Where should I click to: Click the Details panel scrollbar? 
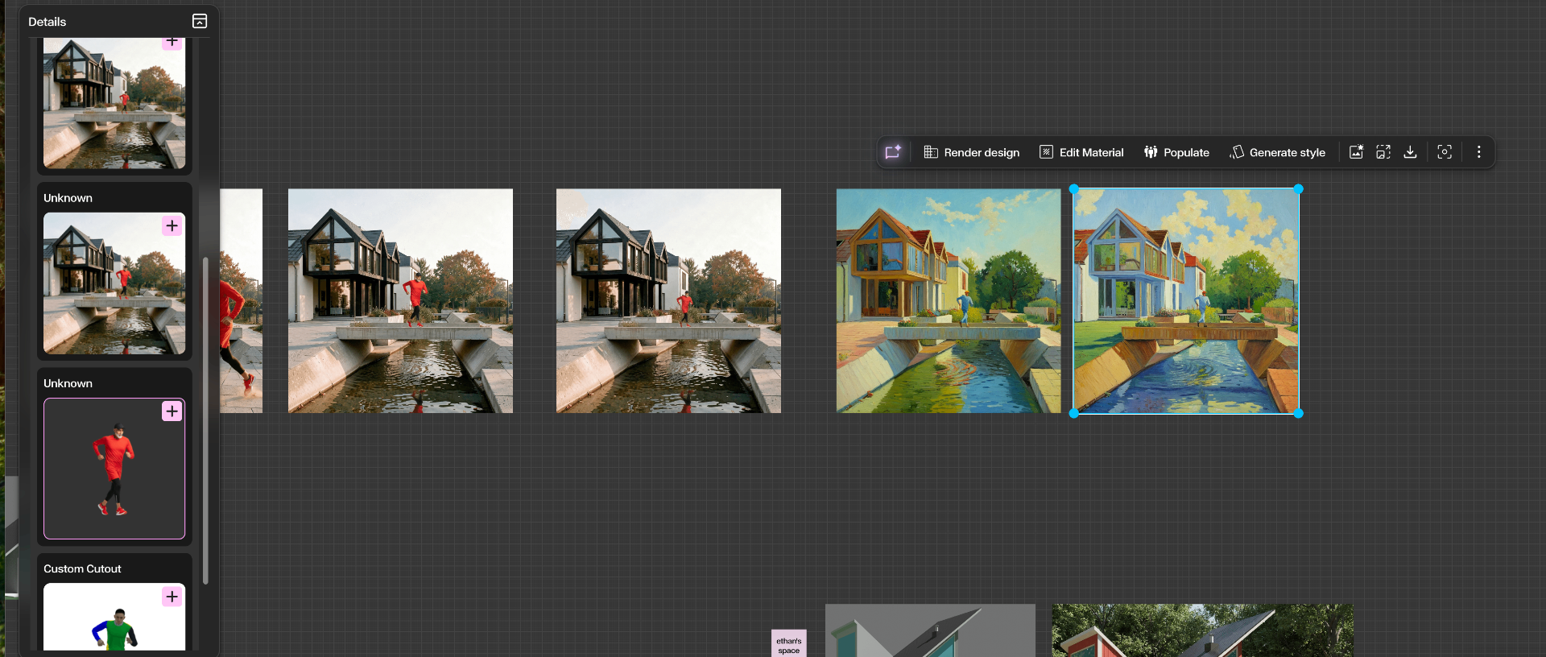point(205,419)
